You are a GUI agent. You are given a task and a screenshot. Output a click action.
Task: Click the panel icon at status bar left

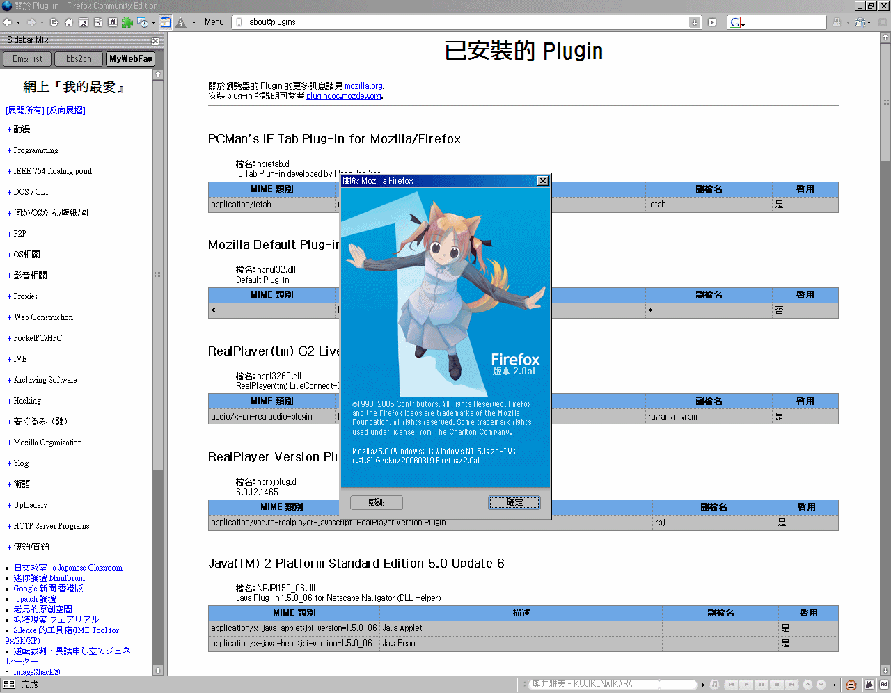click(9, 685)
